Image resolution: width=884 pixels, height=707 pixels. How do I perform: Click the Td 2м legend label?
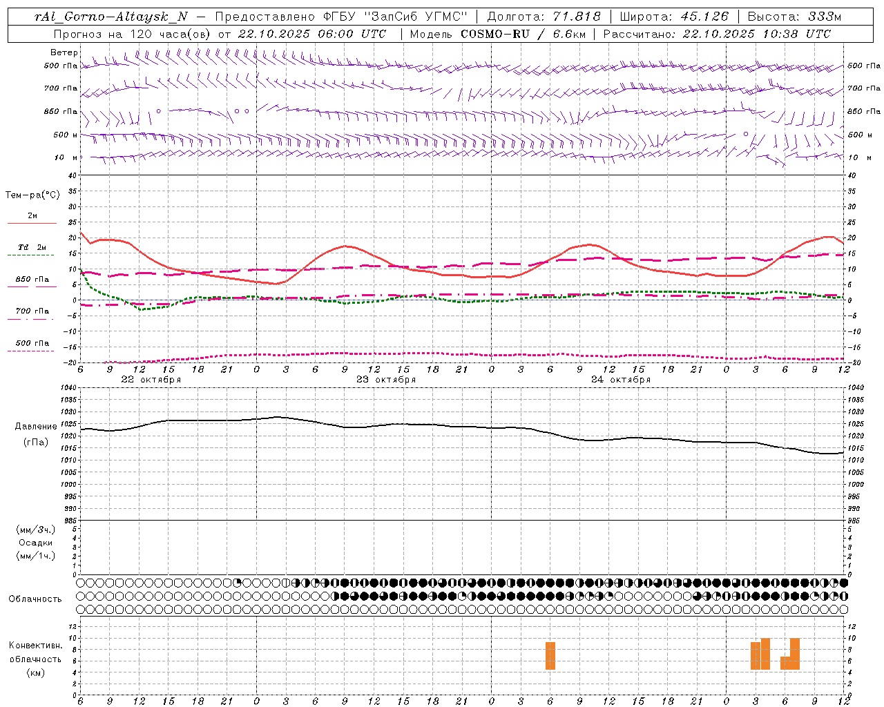[x=32, y=247]
